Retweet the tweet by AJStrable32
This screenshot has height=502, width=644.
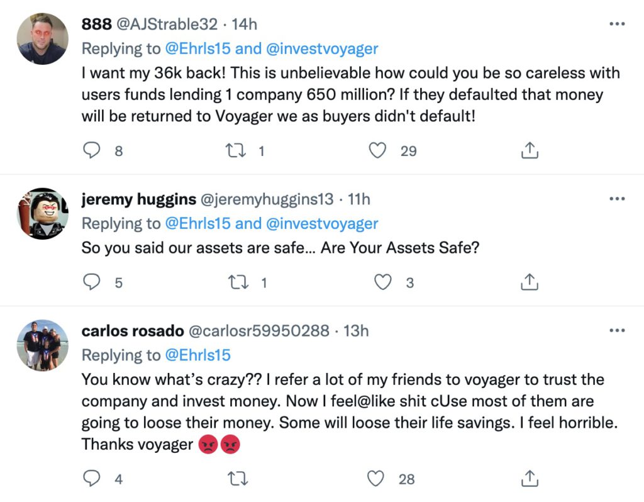click(x=235, y=150)
